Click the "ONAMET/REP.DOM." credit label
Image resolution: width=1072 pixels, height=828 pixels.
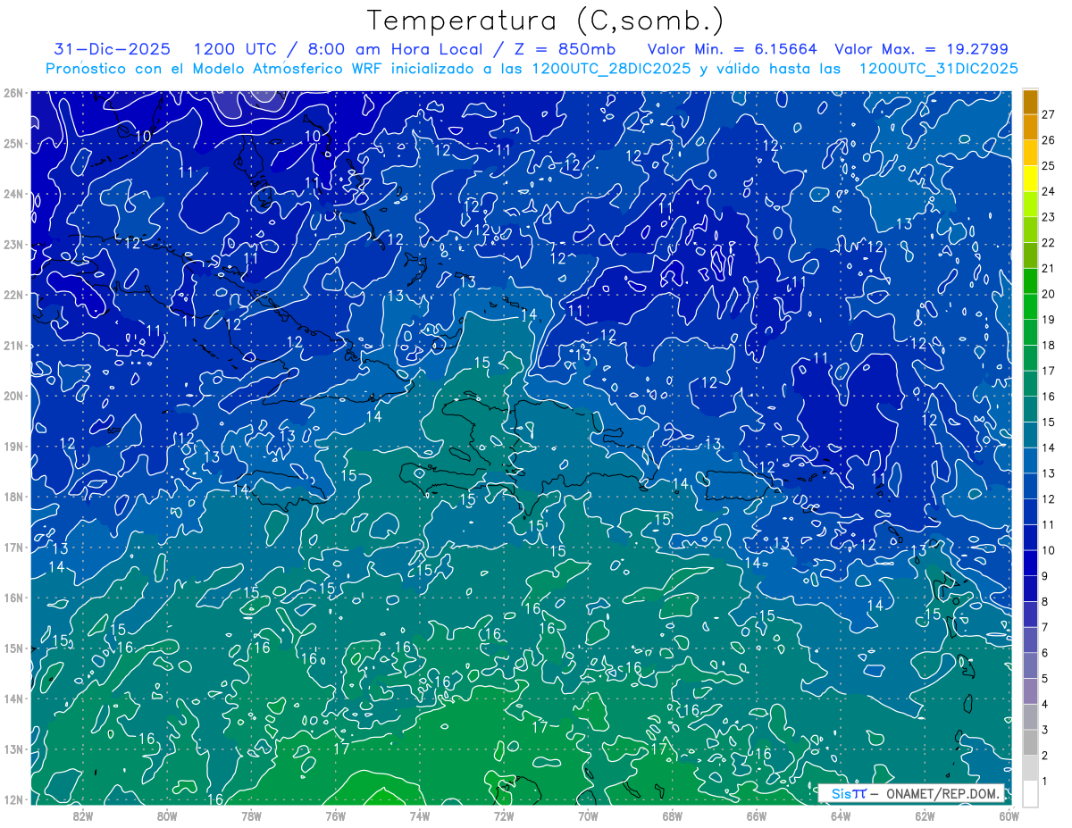(943, 793)
